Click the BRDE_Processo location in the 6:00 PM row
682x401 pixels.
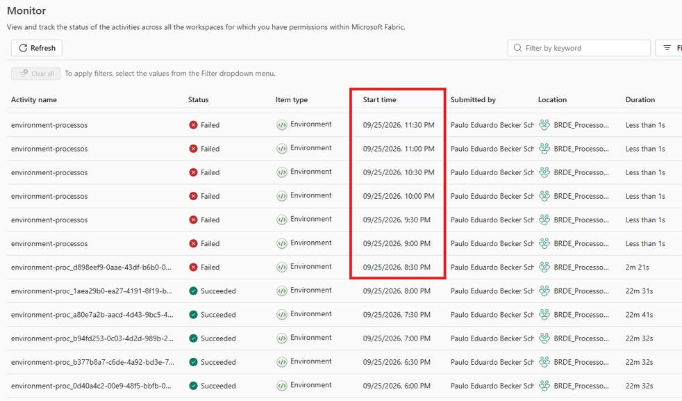point(581,386)
